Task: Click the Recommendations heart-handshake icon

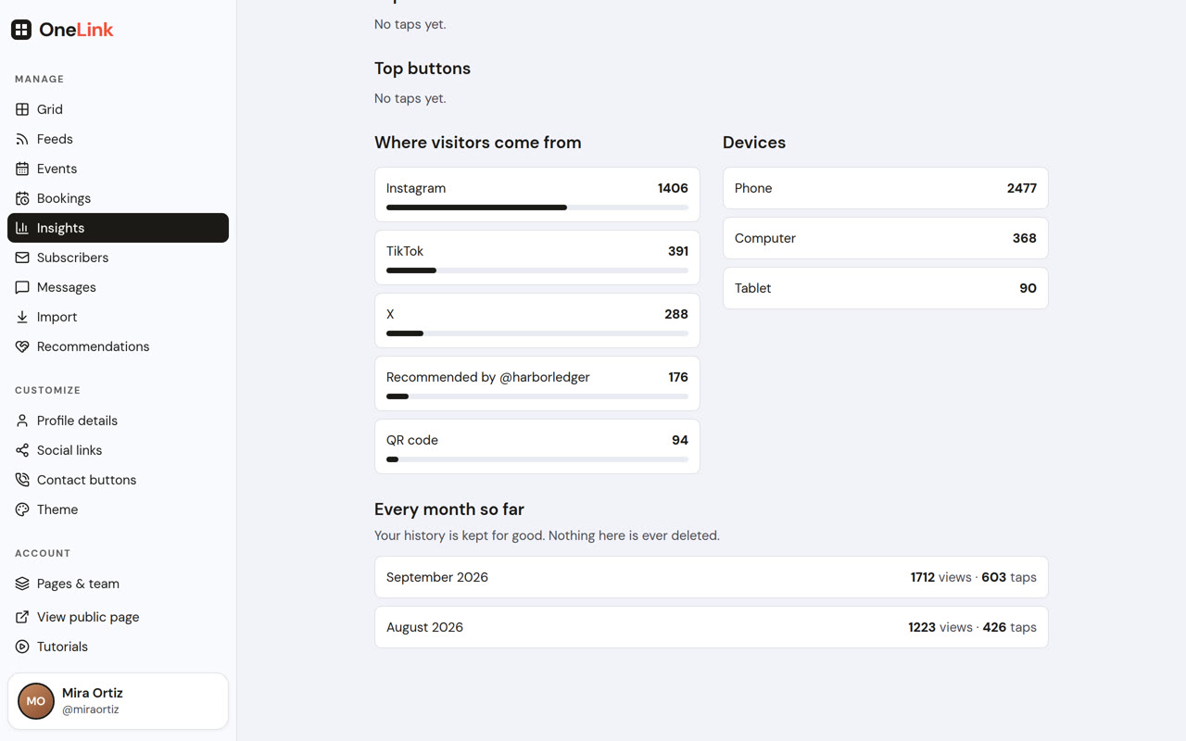Action: (x=22, y=346)
